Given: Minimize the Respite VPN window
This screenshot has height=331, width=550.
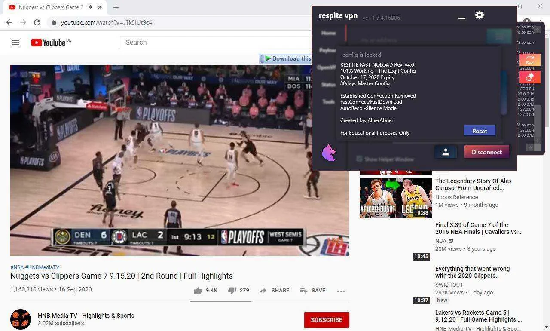Looking at the screenshot, I should [x=461, y=18].
